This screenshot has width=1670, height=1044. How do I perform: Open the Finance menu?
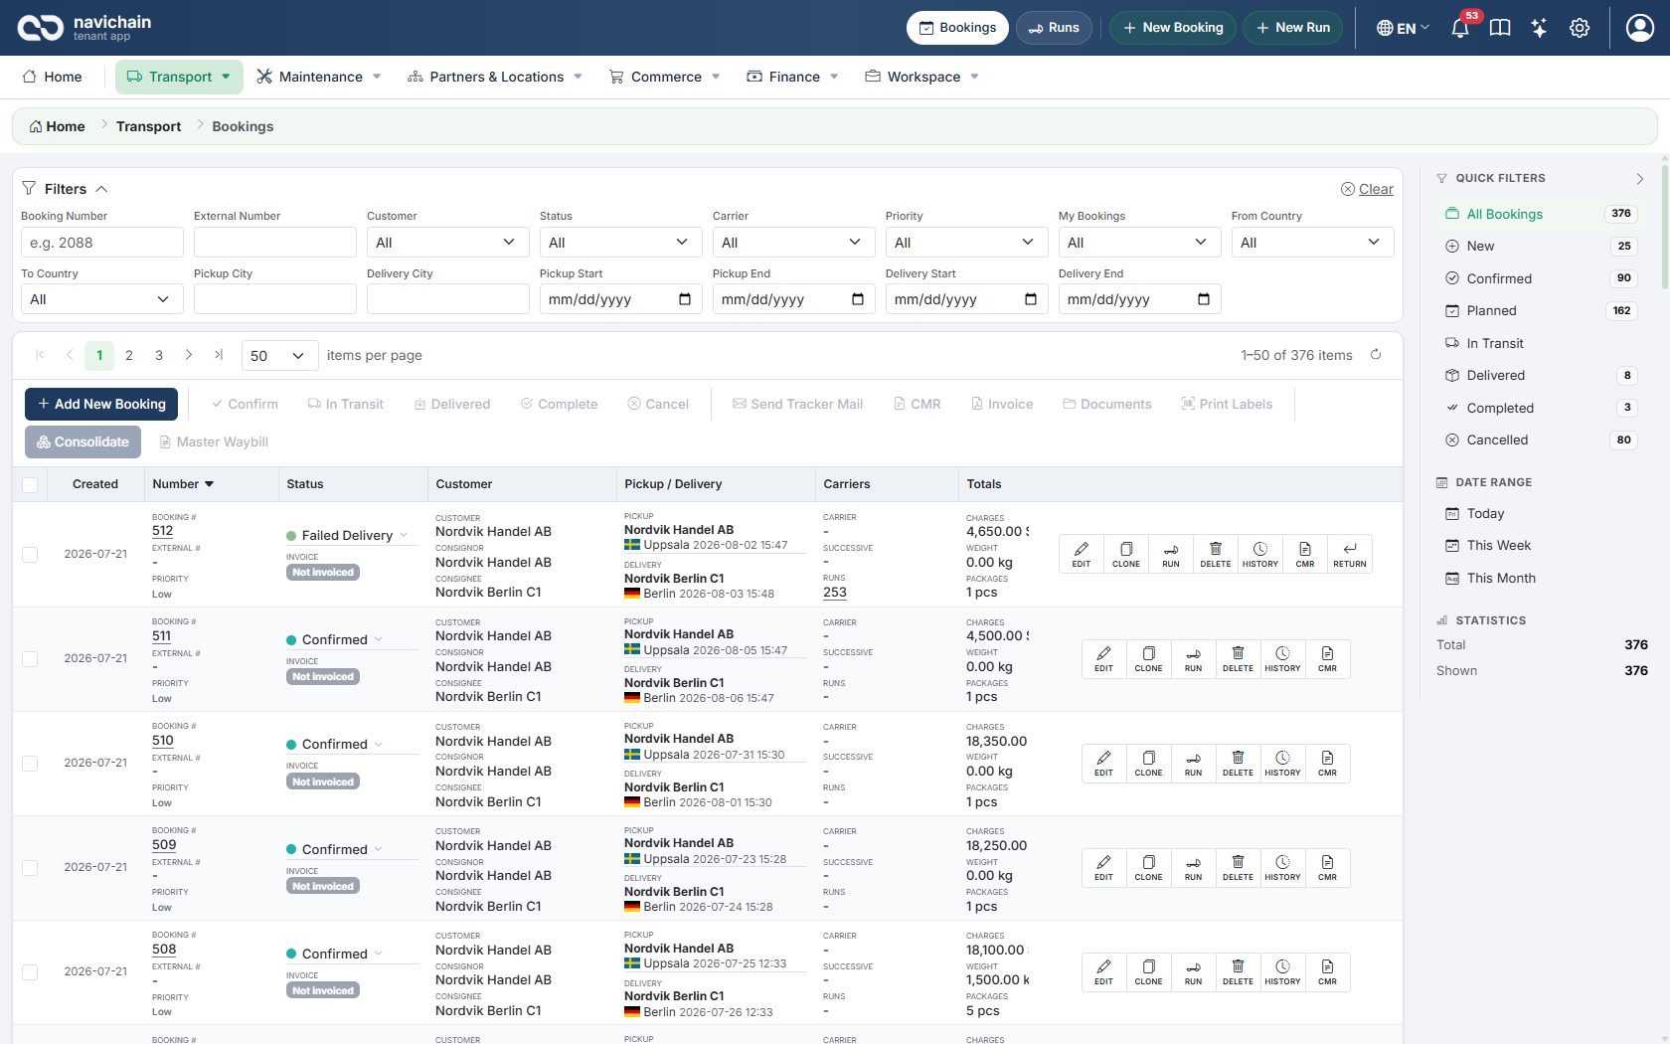(x=792, y=77)
